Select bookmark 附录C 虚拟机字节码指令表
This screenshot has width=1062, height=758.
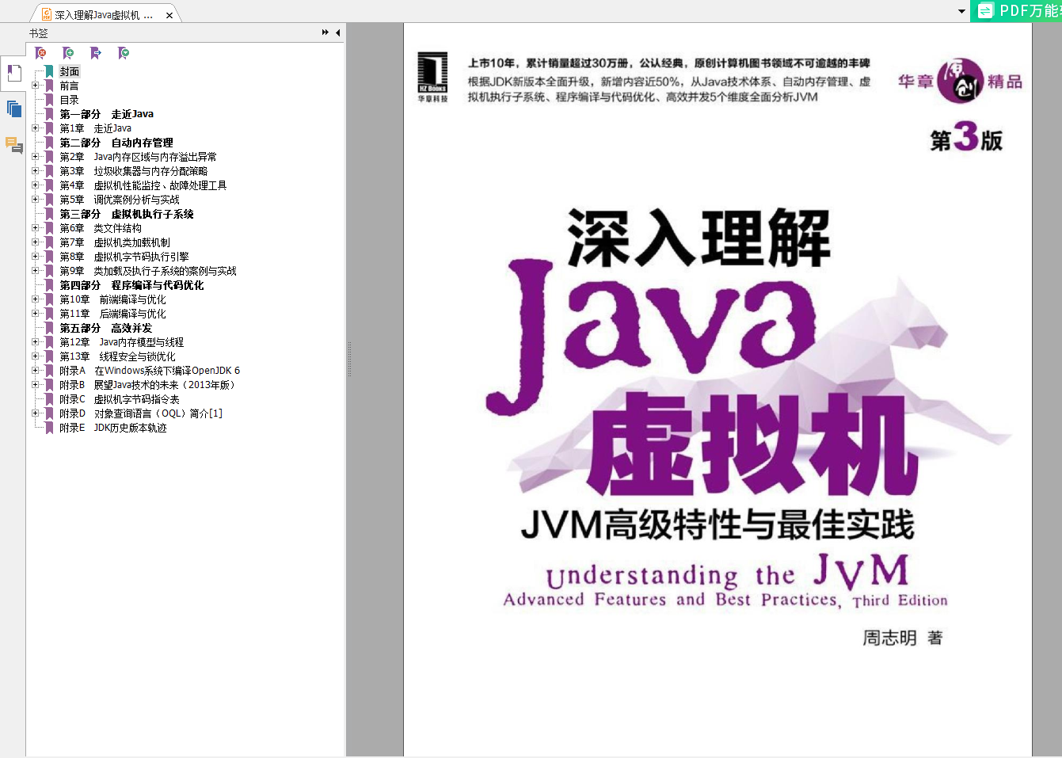120,399
